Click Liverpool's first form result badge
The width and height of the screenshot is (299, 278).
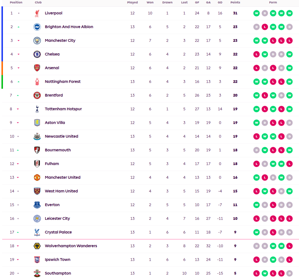point(256,13)
